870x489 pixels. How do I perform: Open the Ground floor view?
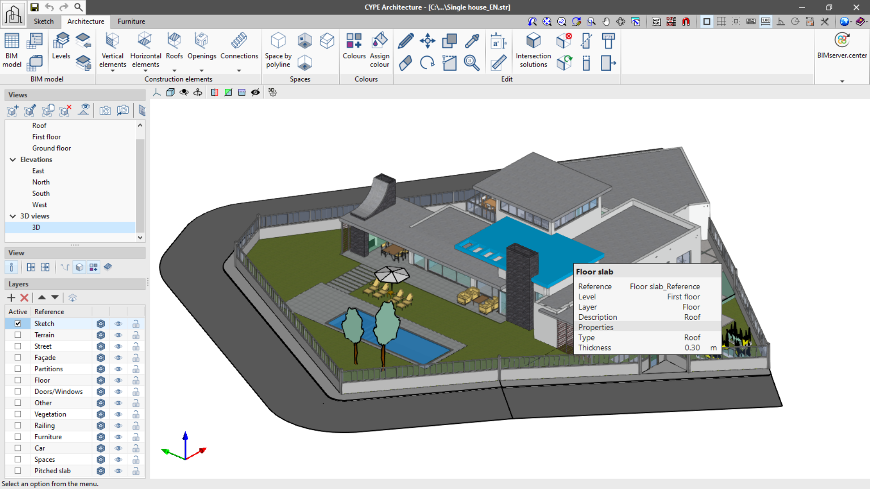pyautogui.click(x=51, y=148)
